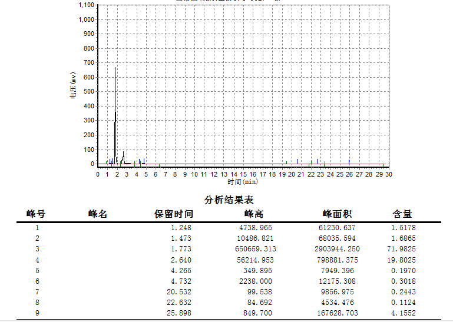Image resolution: width=453 pixels, height=322 pixels.
Task: Click content value 1.6865
Action: coord(404,238)
